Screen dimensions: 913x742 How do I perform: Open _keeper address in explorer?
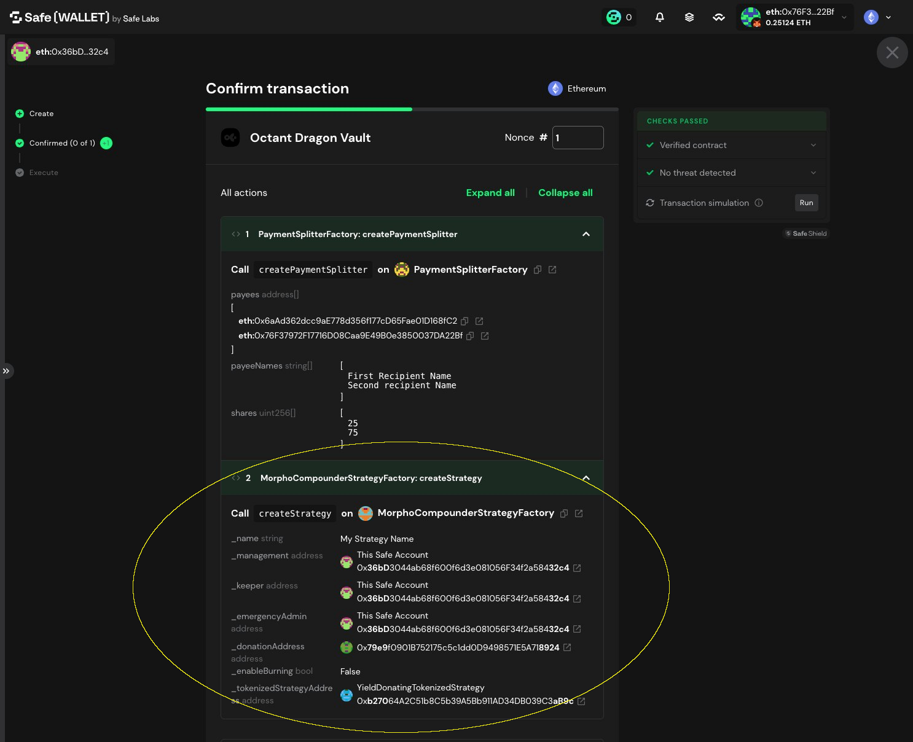(577, 599)
